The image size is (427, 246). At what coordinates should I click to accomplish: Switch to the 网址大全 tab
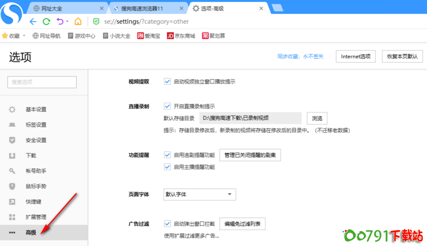[x=68, y=8]
